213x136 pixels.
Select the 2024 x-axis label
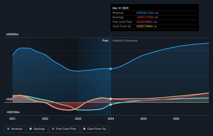coord(111,119)
